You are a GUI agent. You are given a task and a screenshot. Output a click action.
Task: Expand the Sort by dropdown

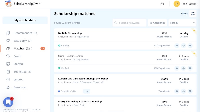tap(182, 23)
